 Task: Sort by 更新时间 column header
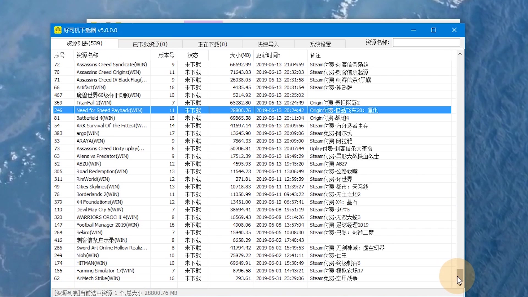click(x=280, y=55)
